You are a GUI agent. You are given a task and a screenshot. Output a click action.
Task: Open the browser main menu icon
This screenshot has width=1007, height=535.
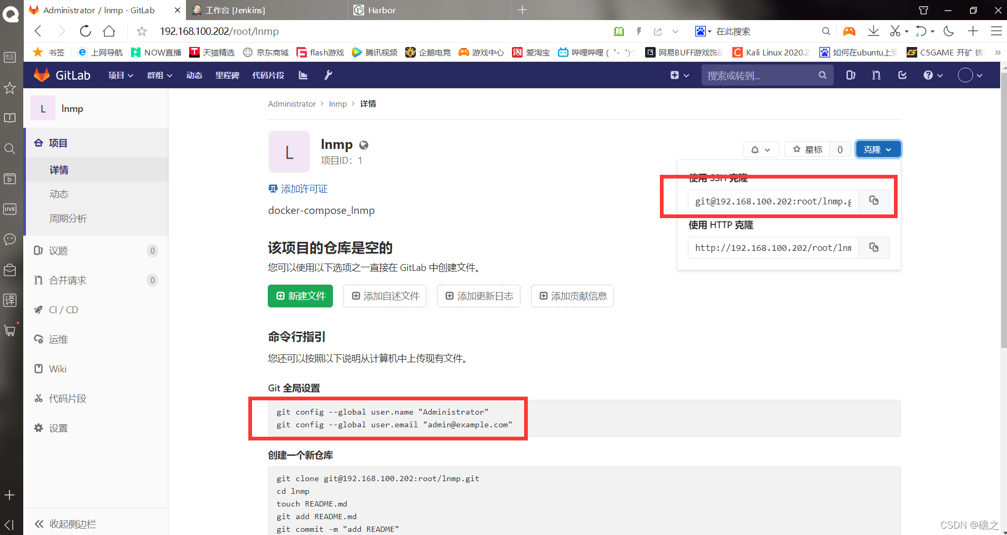point(996,31)
